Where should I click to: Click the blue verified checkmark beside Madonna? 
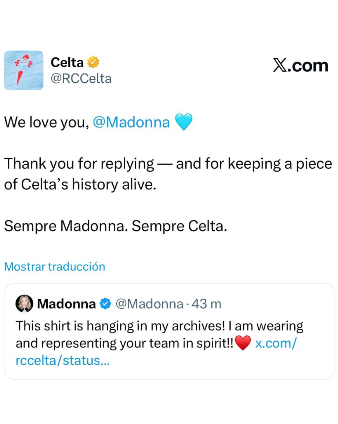tap(105, 304)
